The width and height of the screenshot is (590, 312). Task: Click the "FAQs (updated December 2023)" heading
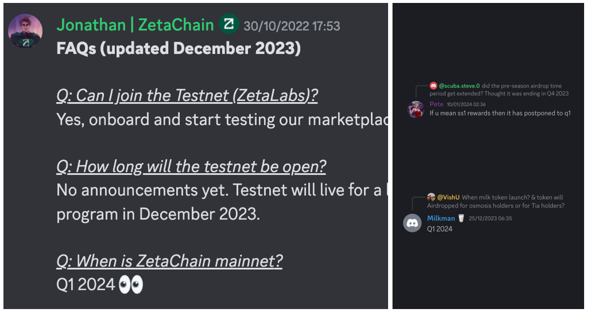pos(178,48)
